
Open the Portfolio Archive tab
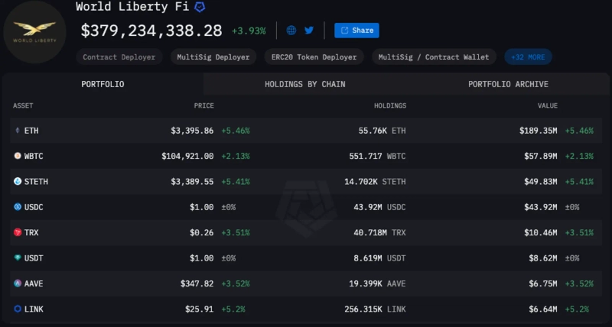tap(508, 84)
